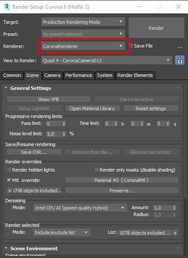Click the 3ds Max application icon
This screenshot has width=188, height=258.
[x=7, y=6]
